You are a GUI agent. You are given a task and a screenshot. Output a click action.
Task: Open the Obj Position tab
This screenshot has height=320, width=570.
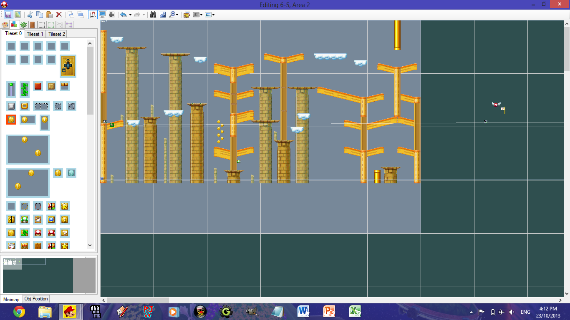coord(36,299)
